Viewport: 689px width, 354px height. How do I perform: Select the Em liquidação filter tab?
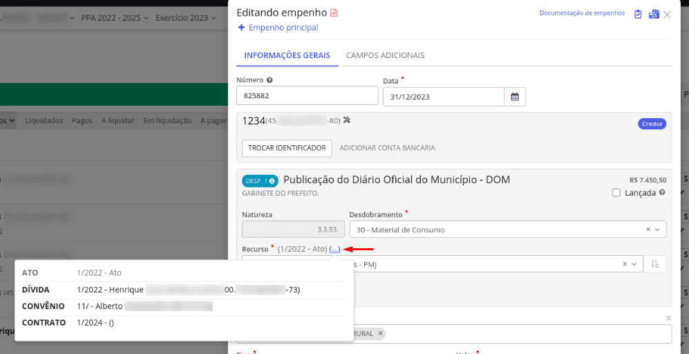click(x=167, y=120)
